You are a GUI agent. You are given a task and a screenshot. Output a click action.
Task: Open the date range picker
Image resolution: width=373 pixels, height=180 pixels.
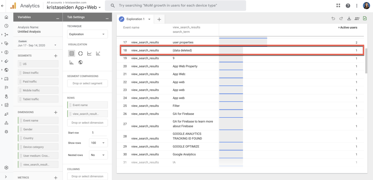[37, 45]
